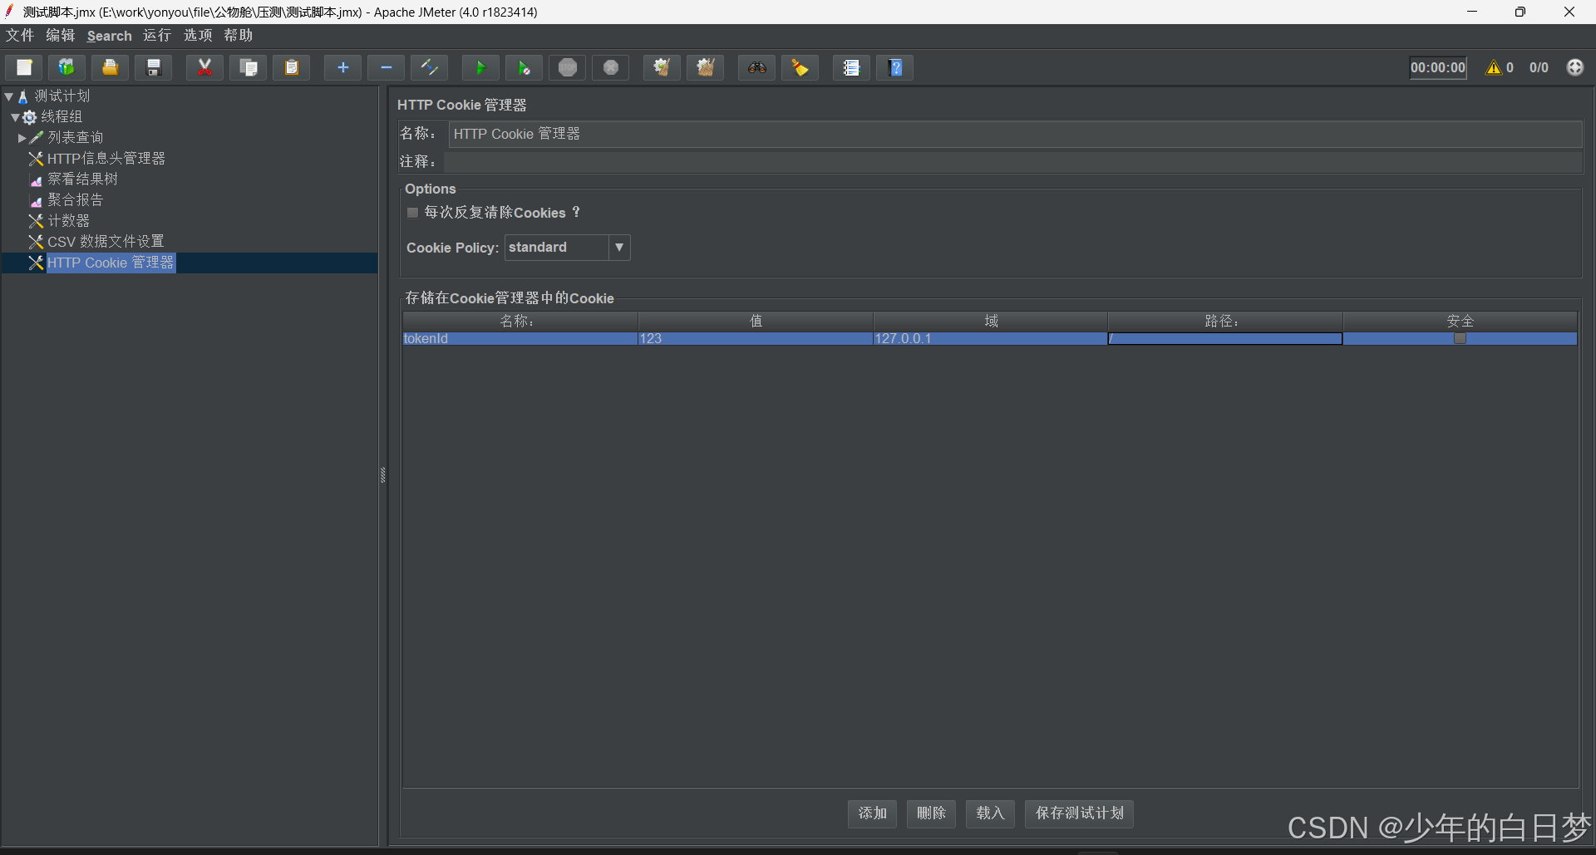Click the 名称 input field
This screenshot has width=1596, height=855.
click(x=1015, y=134)
